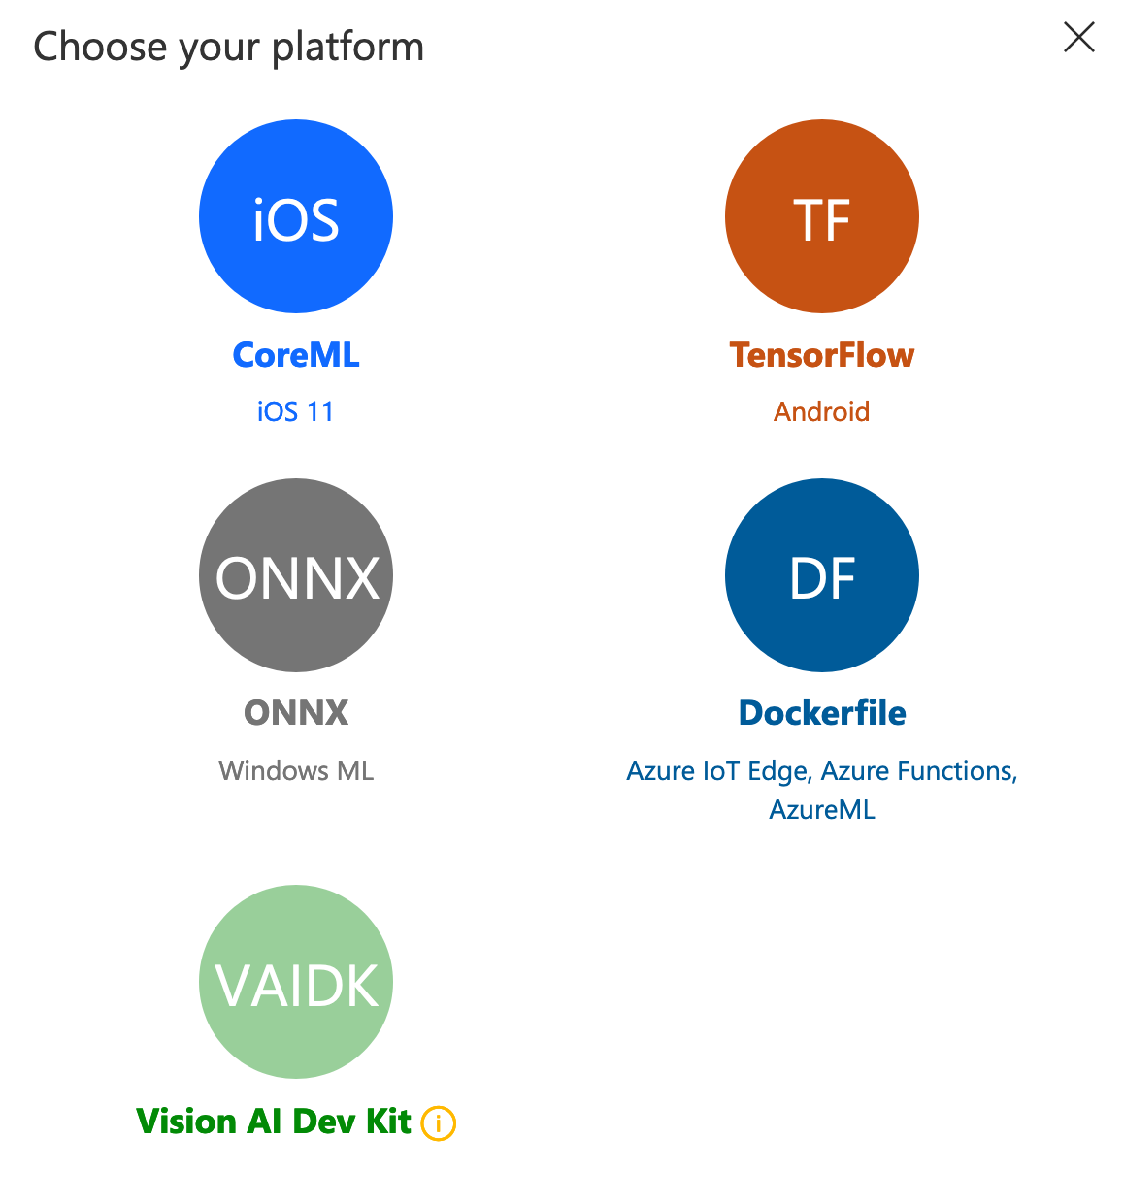The height and width of the screenshot is (1203, 1124).
Task: Select the Windows ML subtitle text
Action: click(296, 770)
